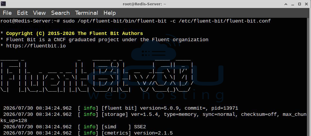311x136 pixels.
Task: Open the View menu
Action: (x=39, y=13)
